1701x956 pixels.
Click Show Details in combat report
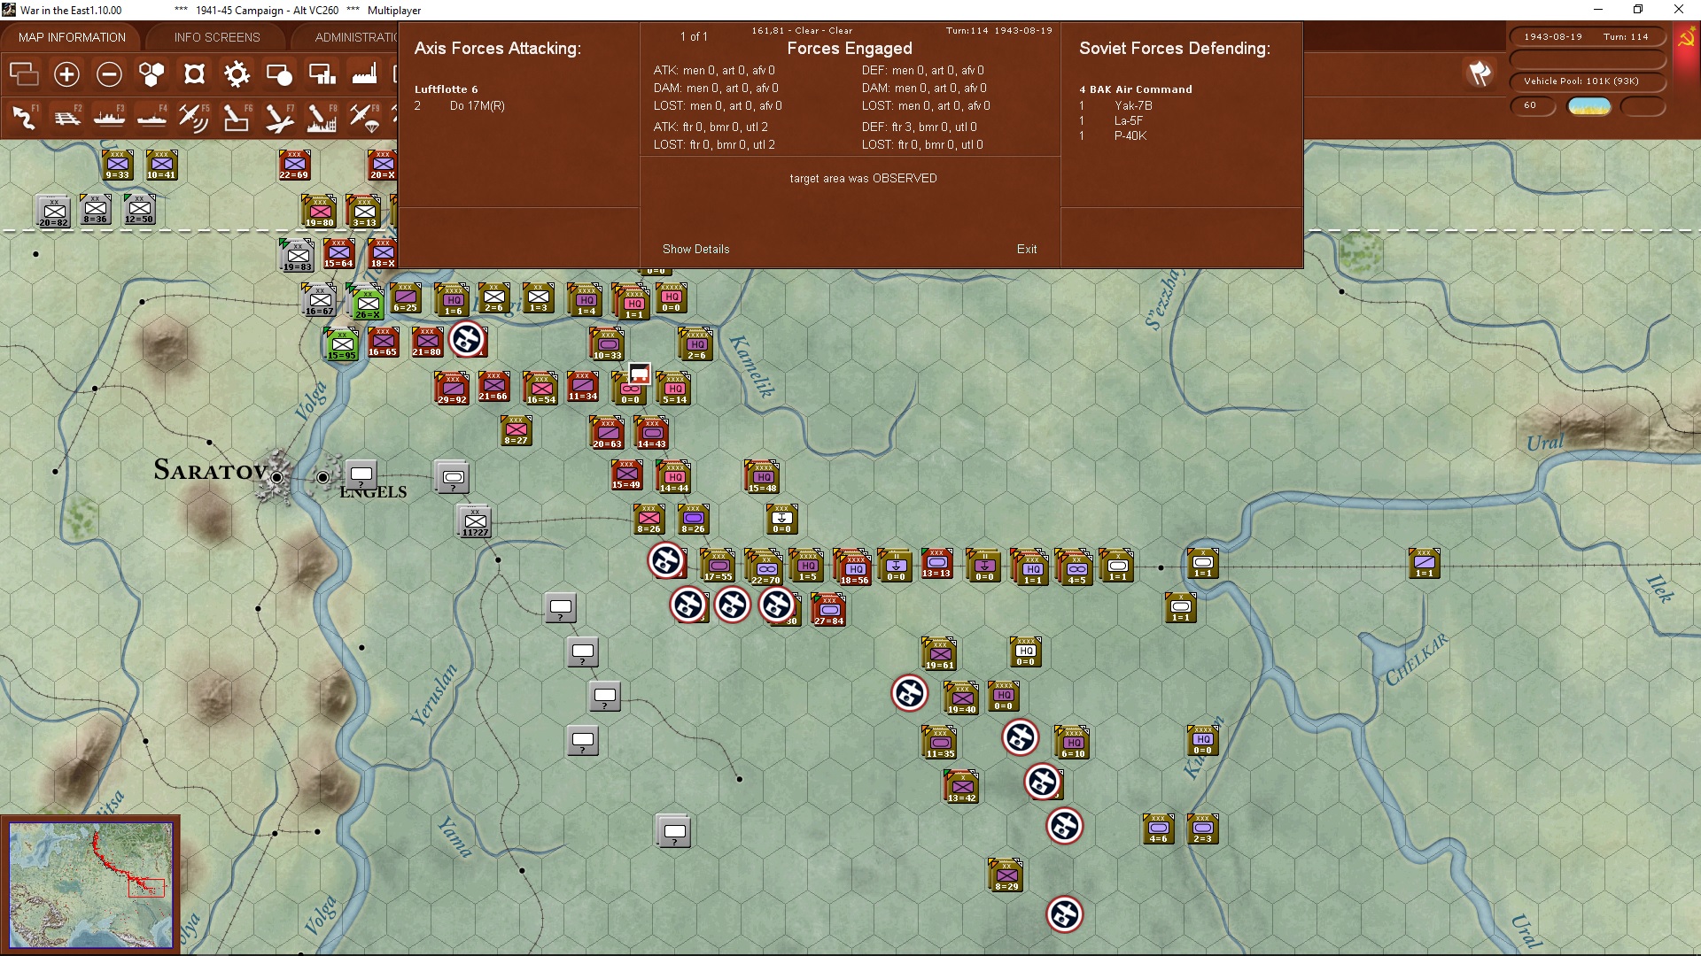tap(695, 249)
